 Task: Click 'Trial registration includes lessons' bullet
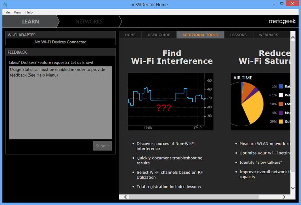169,187
